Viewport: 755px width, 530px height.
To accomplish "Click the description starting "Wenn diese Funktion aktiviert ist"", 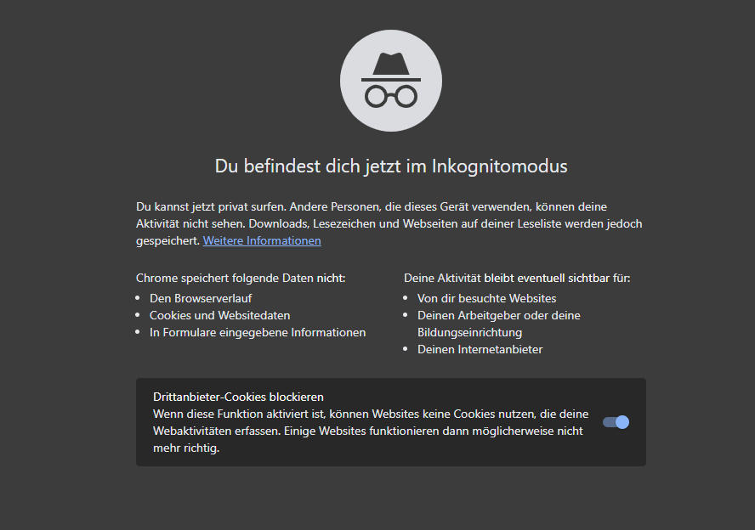I will [x=371, y=431].
